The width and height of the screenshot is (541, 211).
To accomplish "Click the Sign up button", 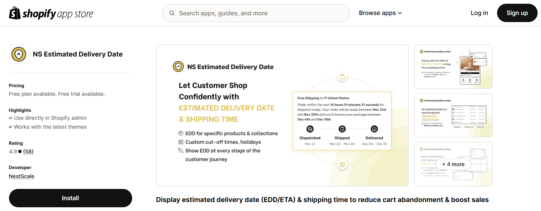I will pyautogui.click(x=517, y=13).
